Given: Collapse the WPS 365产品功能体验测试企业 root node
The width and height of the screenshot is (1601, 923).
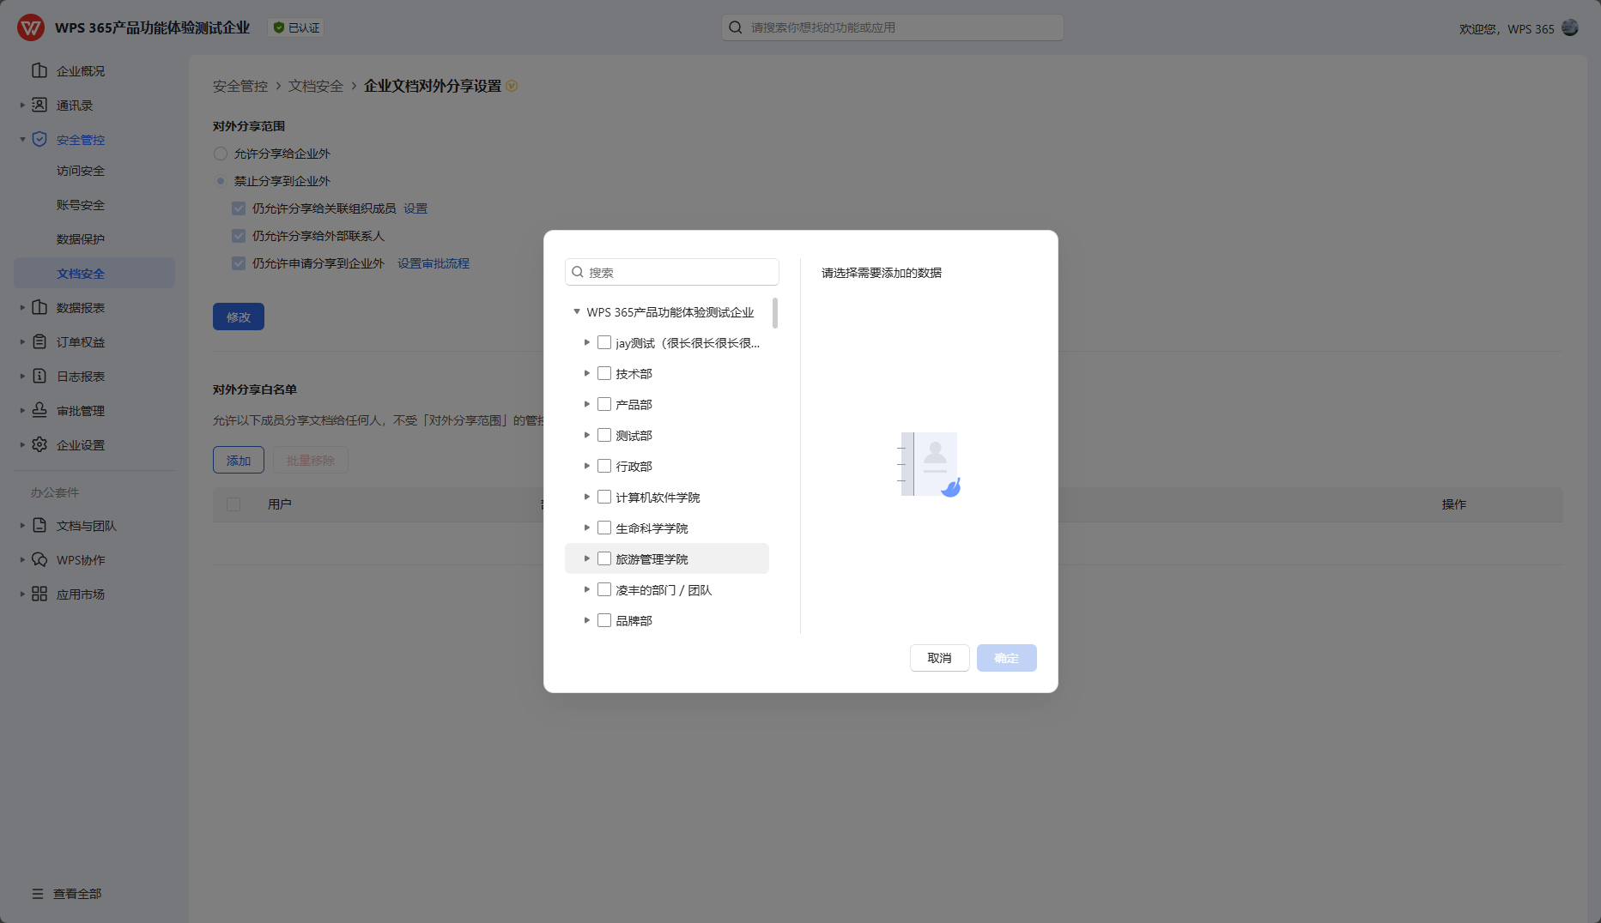Looking at the screenshot, I should pos(577,311).
